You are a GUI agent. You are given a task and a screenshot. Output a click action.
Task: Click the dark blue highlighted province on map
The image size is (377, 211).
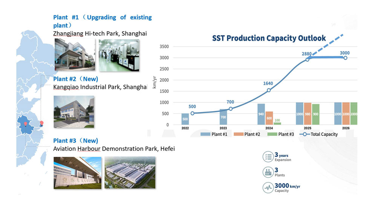pyautogui.click(x=26, y=125)
